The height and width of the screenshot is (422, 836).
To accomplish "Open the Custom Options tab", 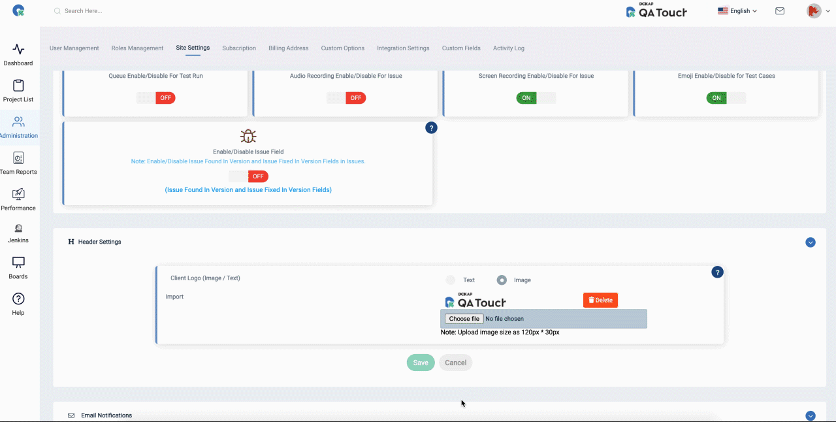I will pyautogui.click(x=343, y=48).
